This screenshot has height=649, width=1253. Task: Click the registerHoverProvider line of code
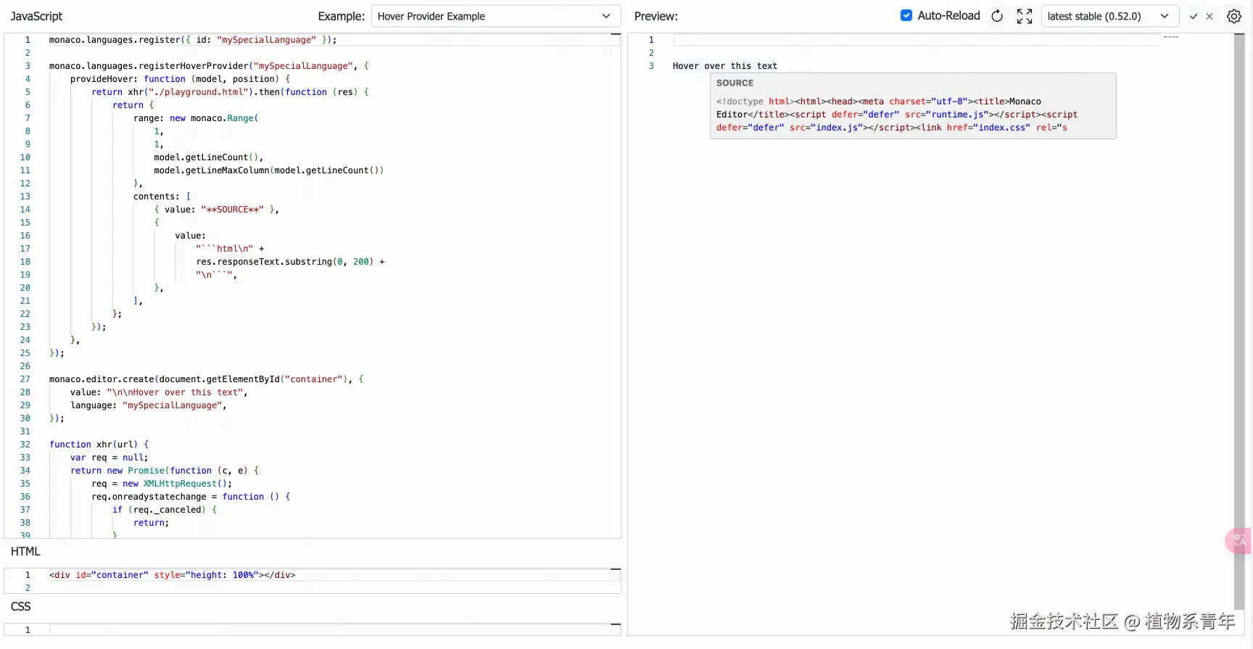[x=209, y=66]
